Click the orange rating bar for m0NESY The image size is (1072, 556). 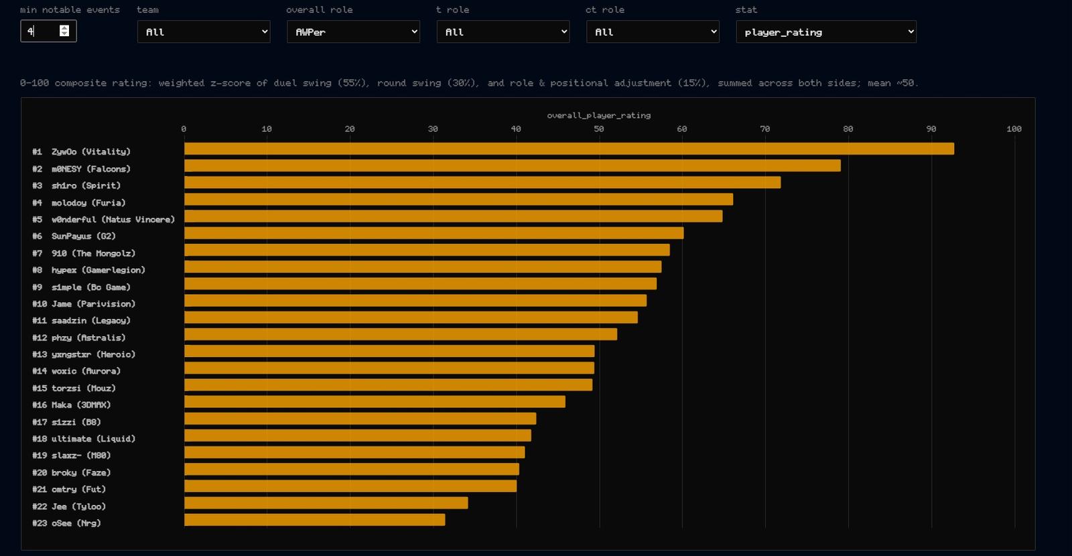(513, 165)
